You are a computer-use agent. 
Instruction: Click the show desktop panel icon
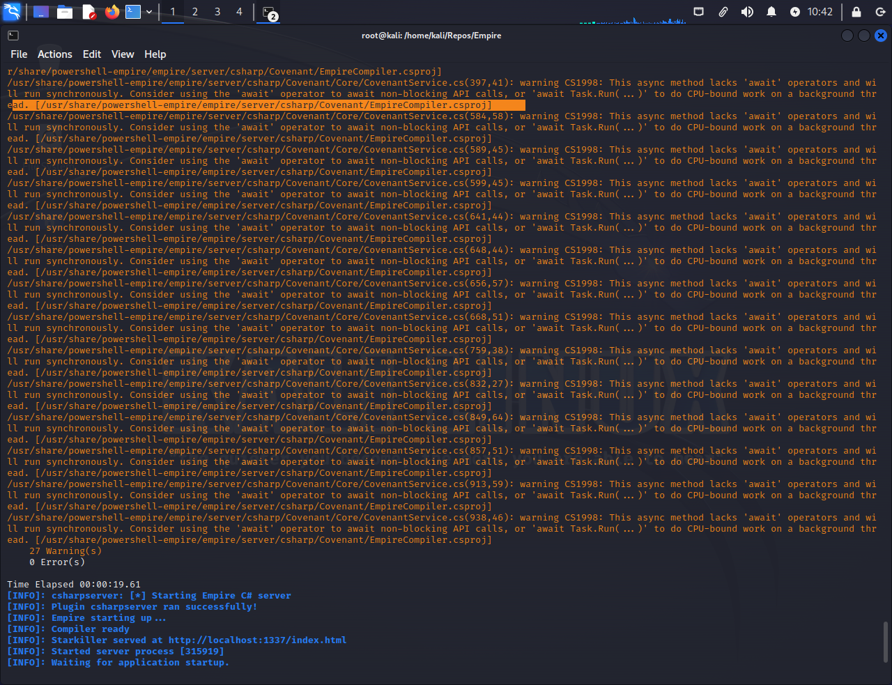tap(41, 12)
